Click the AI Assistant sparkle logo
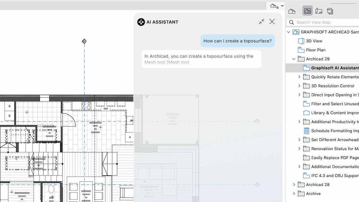Screen dimensions: 359x202 point(141,22)
